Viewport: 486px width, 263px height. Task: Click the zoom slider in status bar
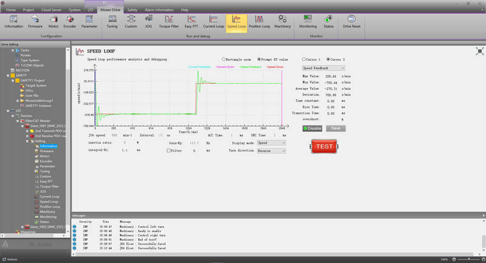[x=465, y=259]
